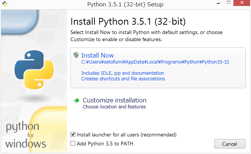This screenshot has height=154, width=251.
Task: Click 'Choose location and features' subtitle
Action: 114,107
